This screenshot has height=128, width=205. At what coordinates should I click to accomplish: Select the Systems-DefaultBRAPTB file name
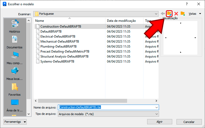click(x=57, y=61)
